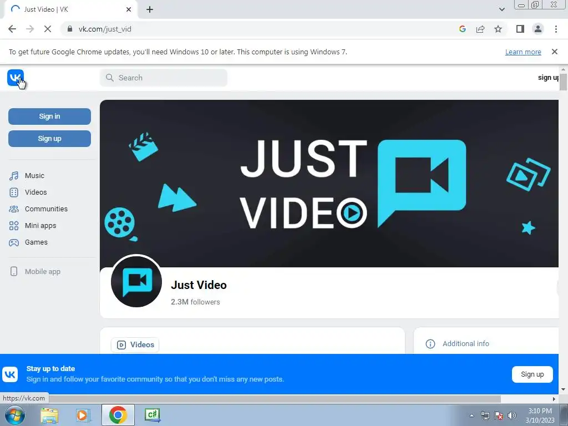
Task: Switch to the Videos tab under profile
Action: point(135,344)
